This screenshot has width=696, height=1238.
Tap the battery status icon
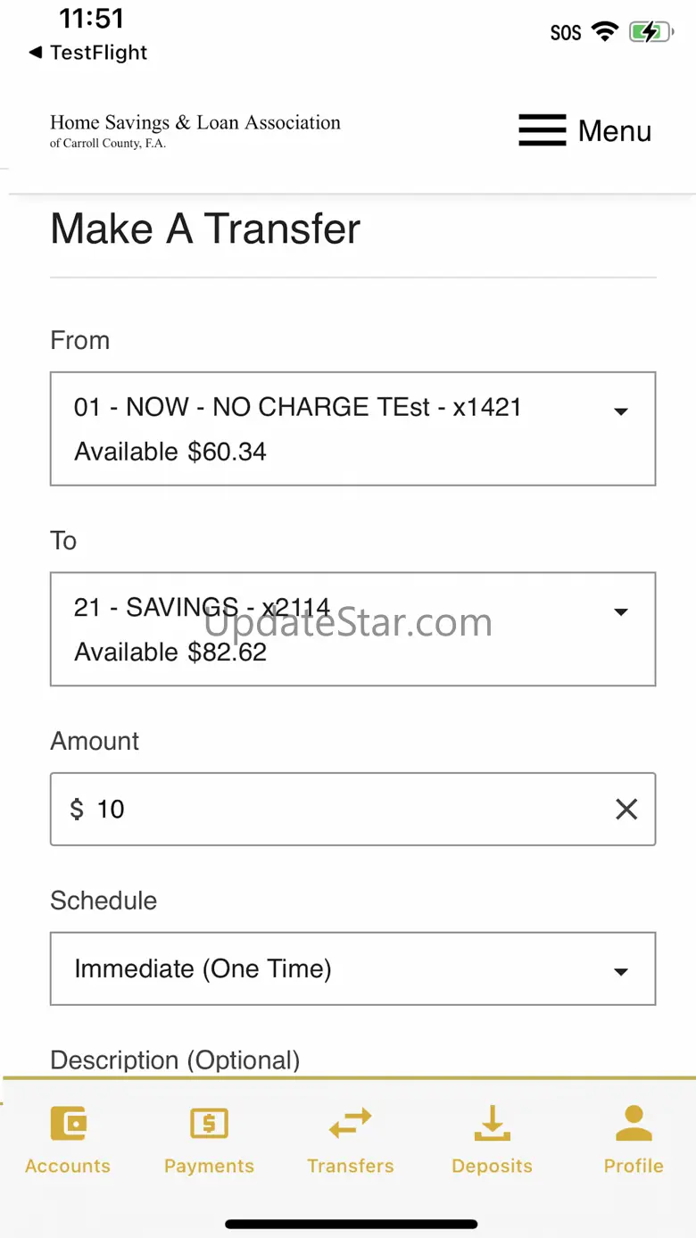[x=650, y=33]
